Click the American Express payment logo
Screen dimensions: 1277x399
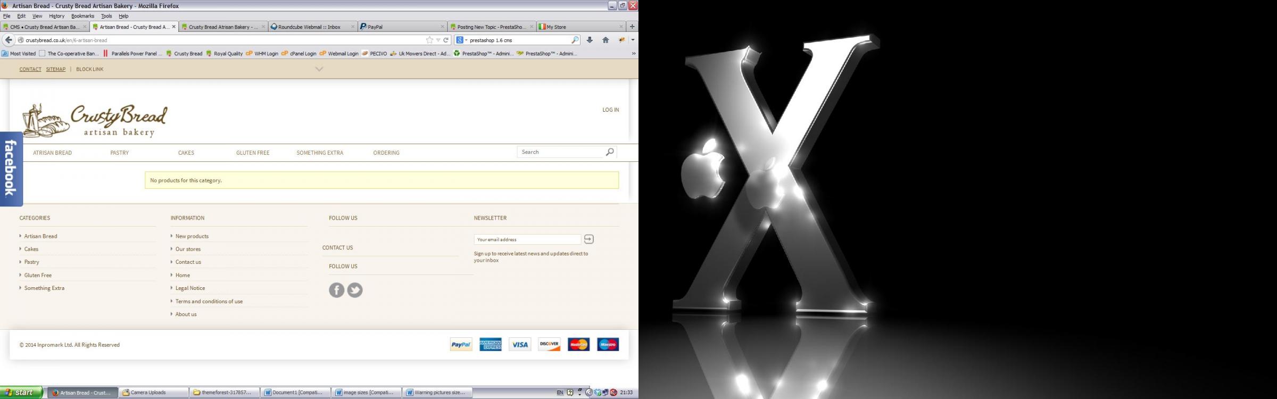click(491, 345)
